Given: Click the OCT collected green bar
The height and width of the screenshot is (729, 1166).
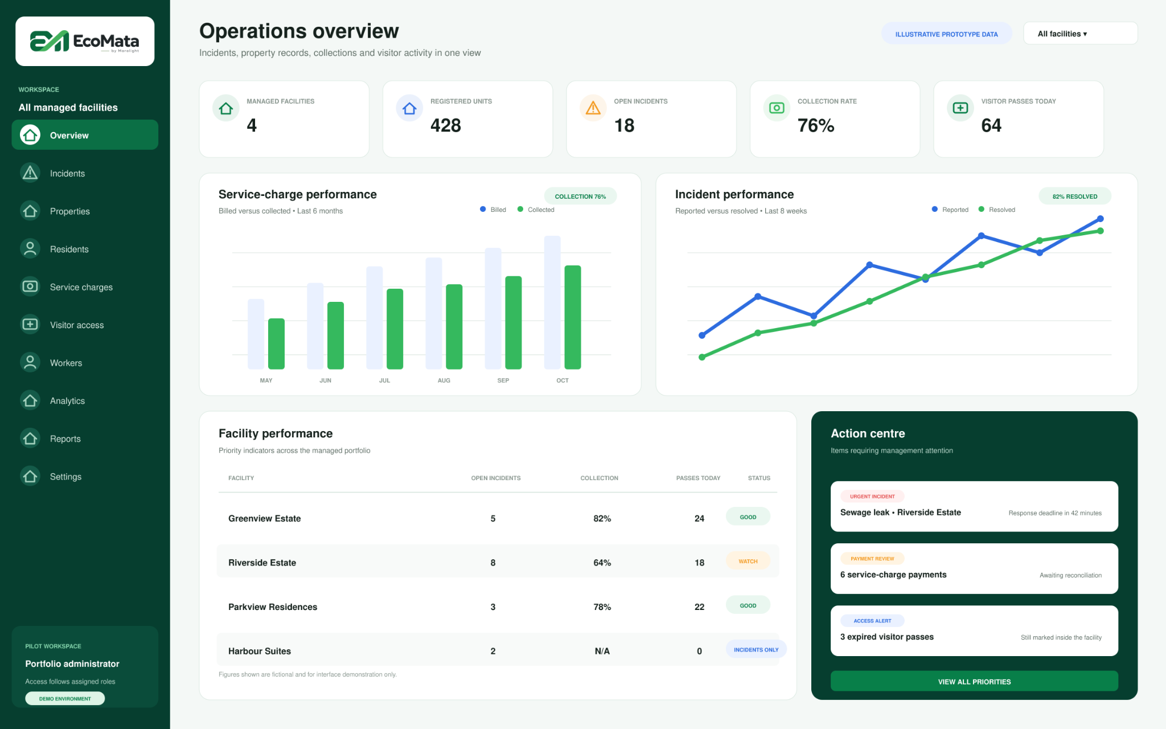Looking at the screenshot, I should (x=572, y=317).
